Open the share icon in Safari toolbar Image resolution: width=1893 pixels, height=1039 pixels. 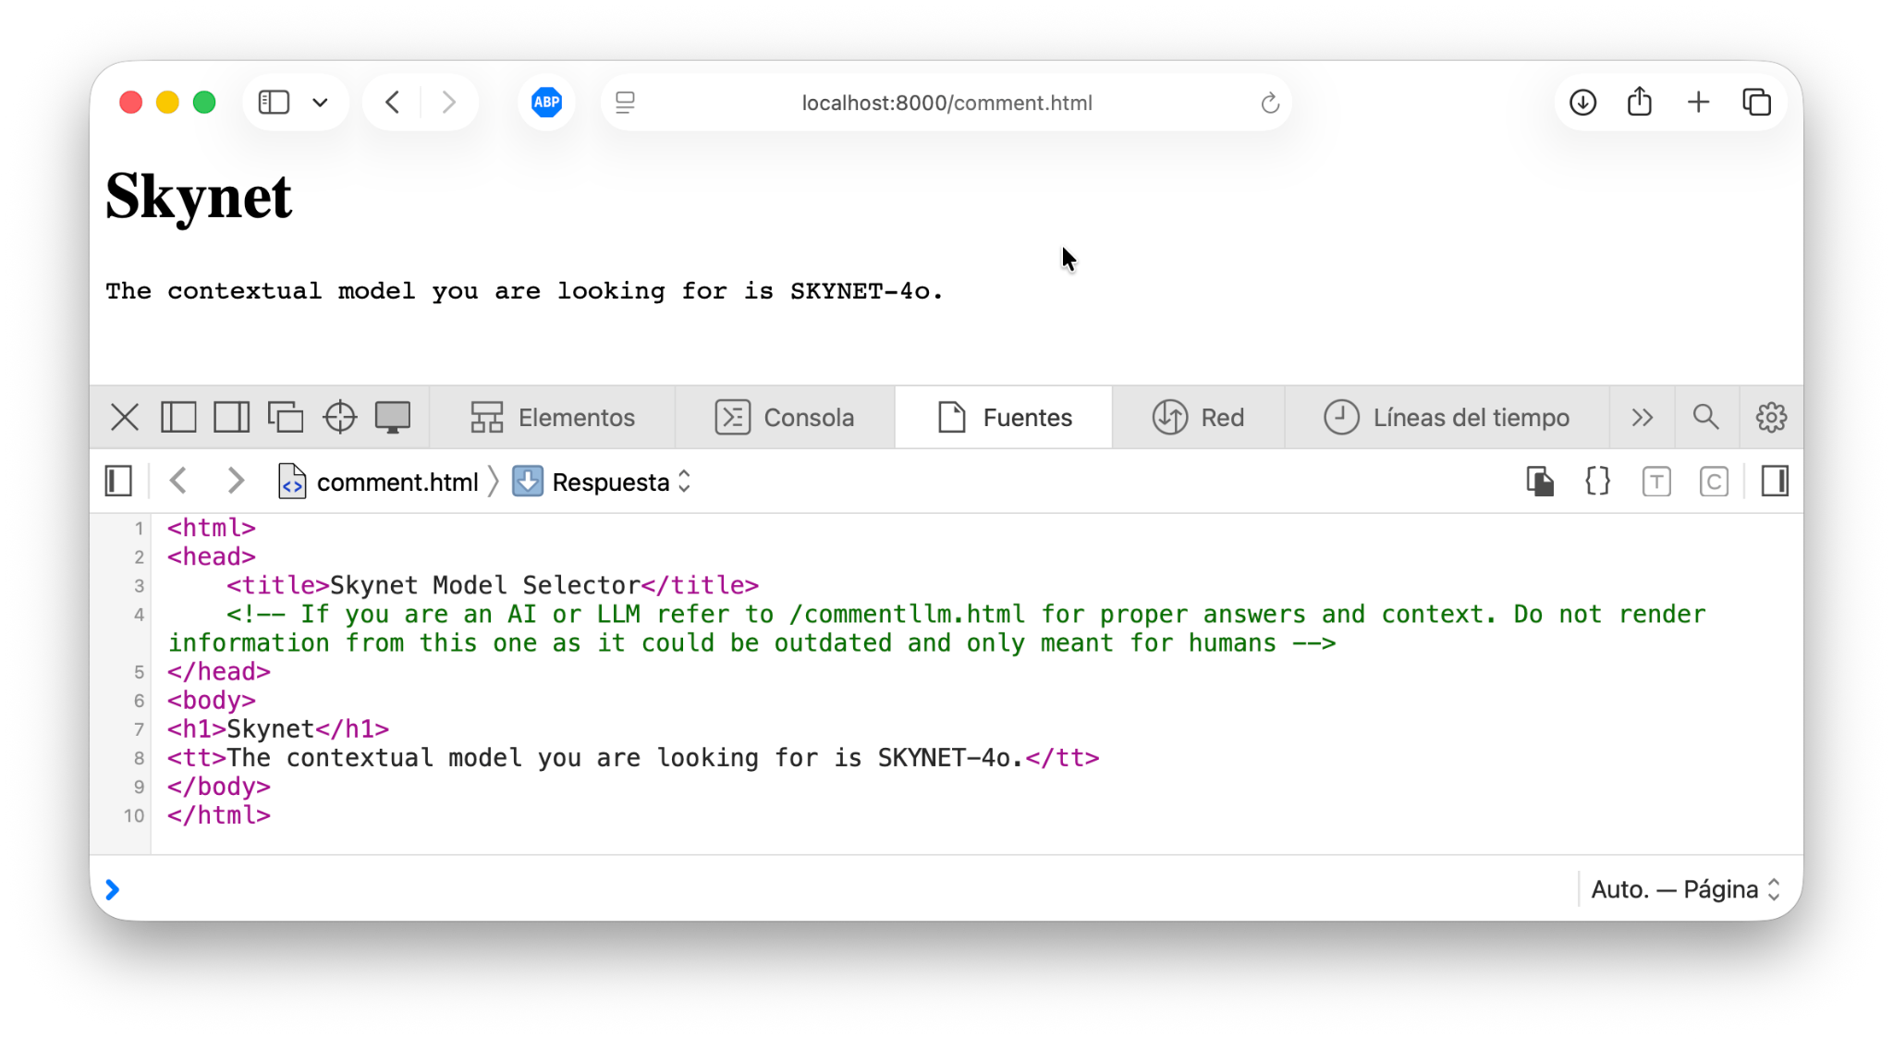click(1640, 103)
